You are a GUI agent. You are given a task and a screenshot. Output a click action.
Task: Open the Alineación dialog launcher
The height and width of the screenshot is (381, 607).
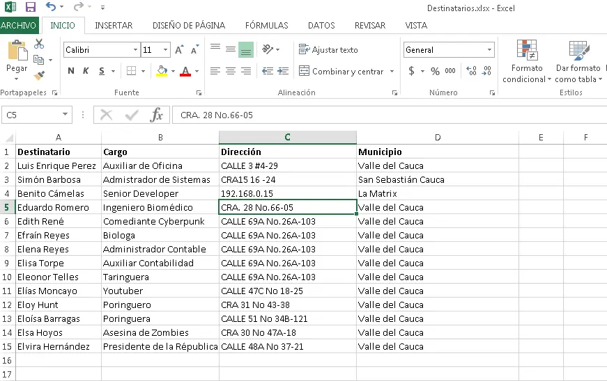pyautogui.click(x=394, y=92)
